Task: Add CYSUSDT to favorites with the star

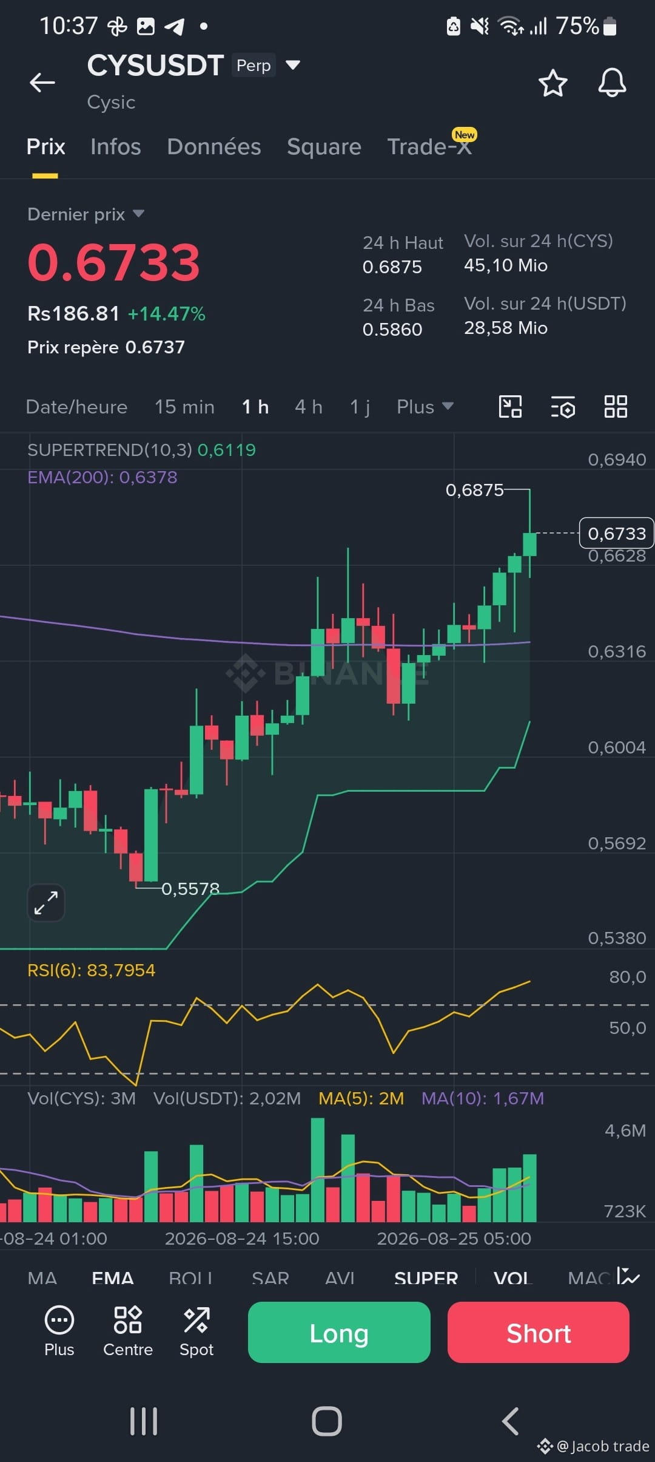Action: click(x=553, y=83)
